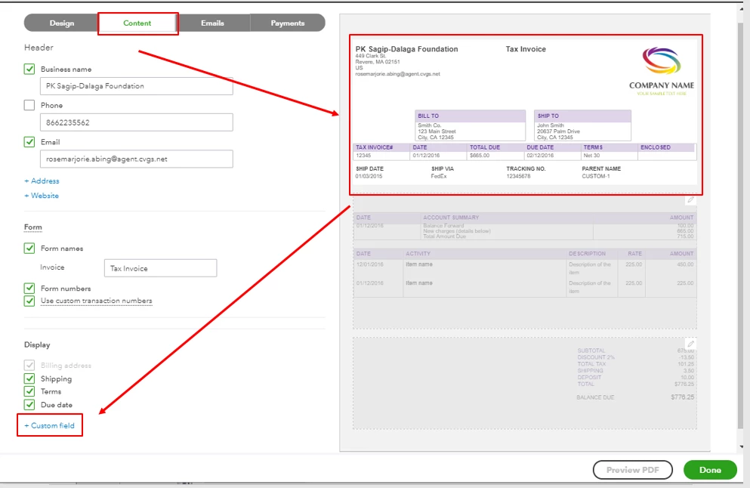Screen dimensions: 750x488
Task: Expand the + Custom field option
Action: tap(49, 425)
